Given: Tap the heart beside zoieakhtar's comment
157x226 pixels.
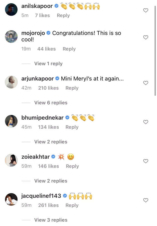Looking at the screenshot, I should (146, 161).
